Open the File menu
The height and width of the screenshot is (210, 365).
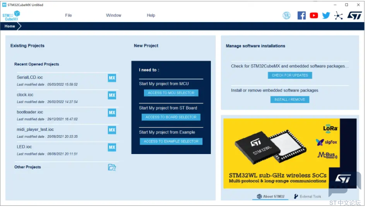(x=68, y=15)
